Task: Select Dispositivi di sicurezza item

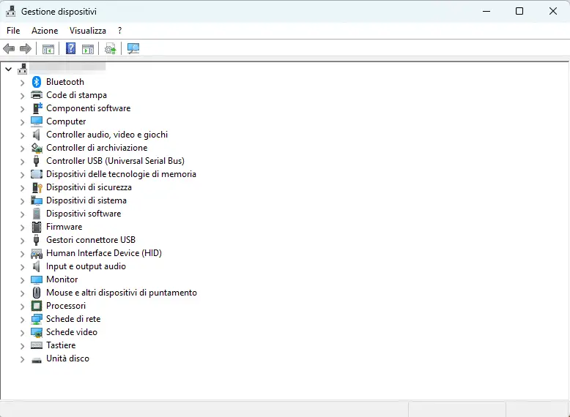Action: pos(89,187)
